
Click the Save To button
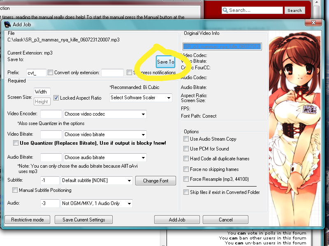tap(166, 62)
